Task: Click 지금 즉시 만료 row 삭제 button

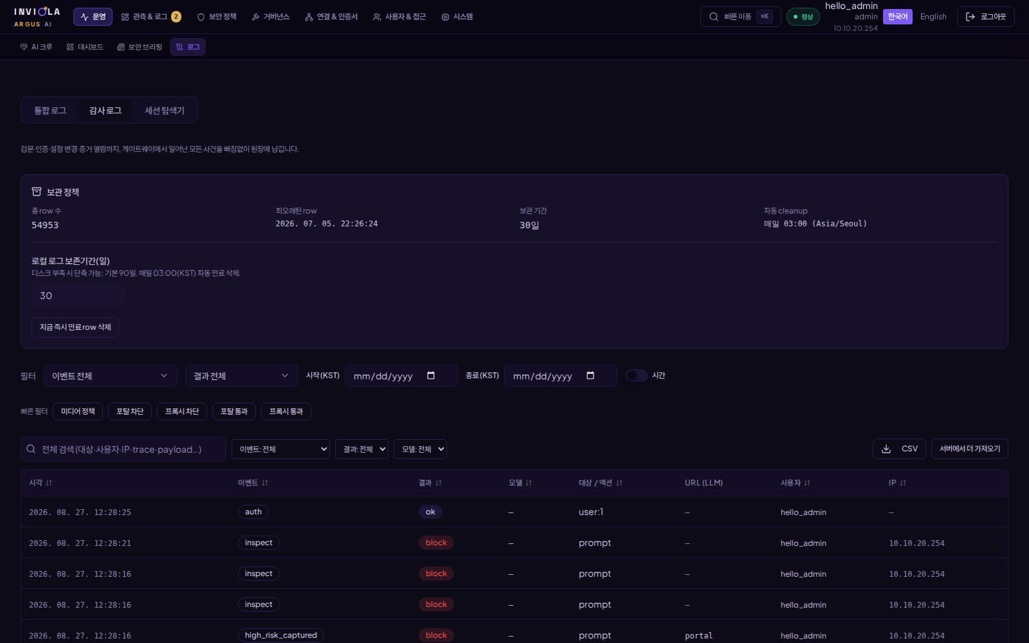Action: pyautogui.click(x=75, y=327)
